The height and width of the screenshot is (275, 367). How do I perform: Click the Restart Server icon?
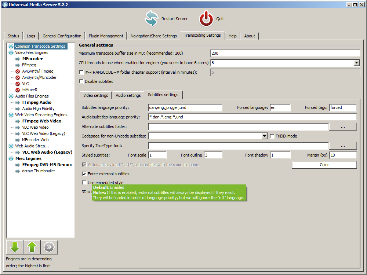[152, 18]
